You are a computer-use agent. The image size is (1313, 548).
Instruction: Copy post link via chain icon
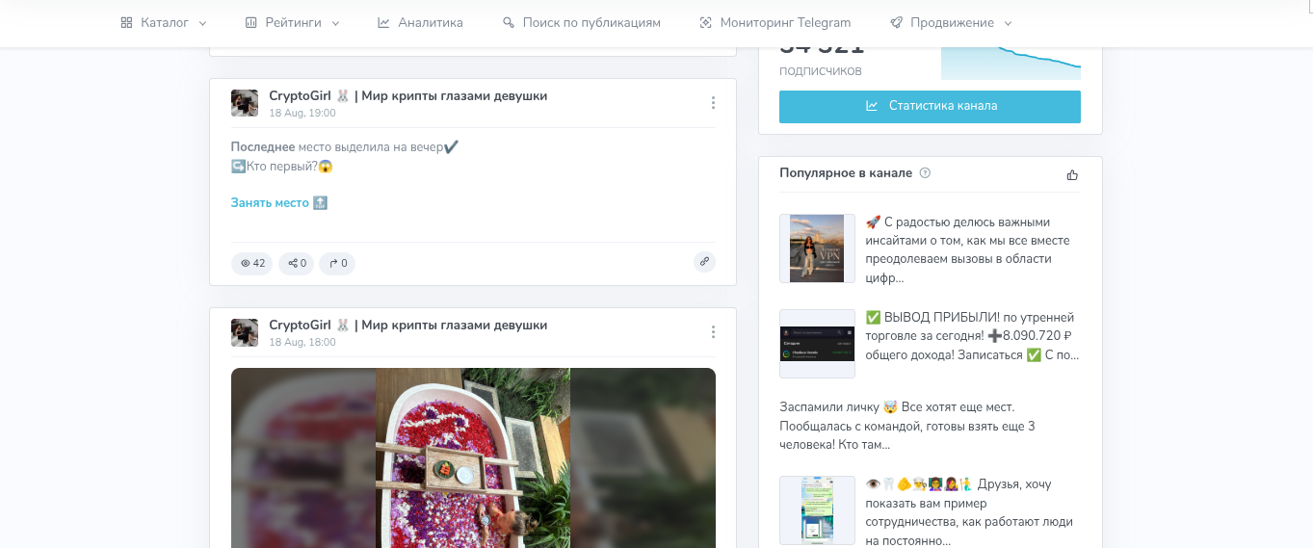(704, 261)
